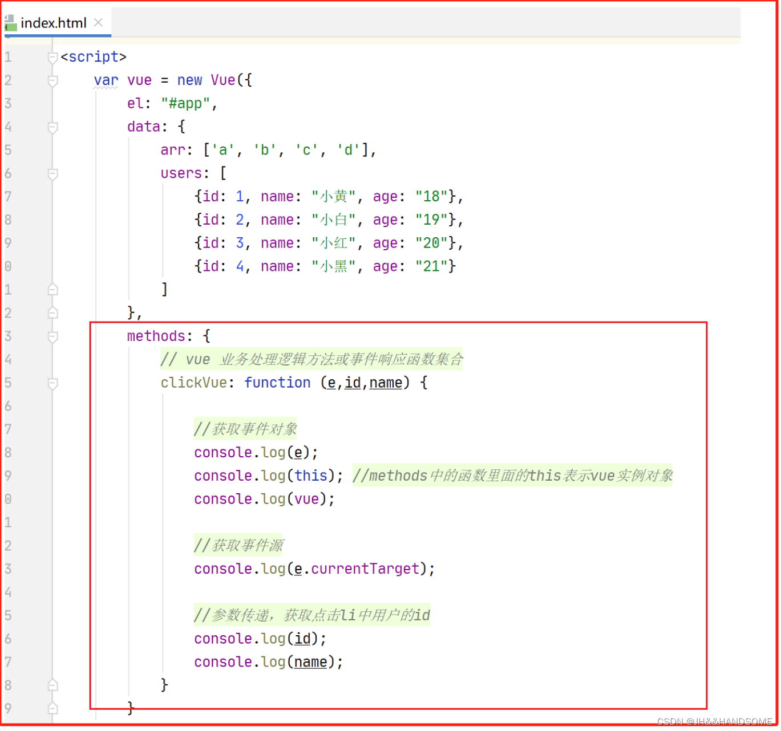Click the comment '//参数传递，获取点击li中用户的id'

coord(312,616)
